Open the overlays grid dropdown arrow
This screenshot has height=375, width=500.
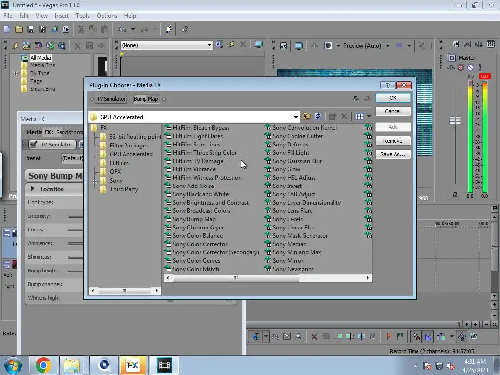point(409,46)
